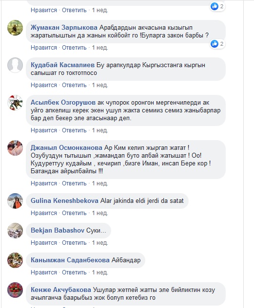
Task: Open Кенже Акчубакова's flower avatar
Action: 15,290
